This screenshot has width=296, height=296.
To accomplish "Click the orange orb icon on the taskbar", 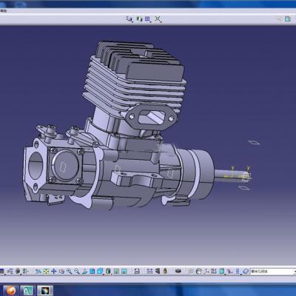I will pos(11,291).
